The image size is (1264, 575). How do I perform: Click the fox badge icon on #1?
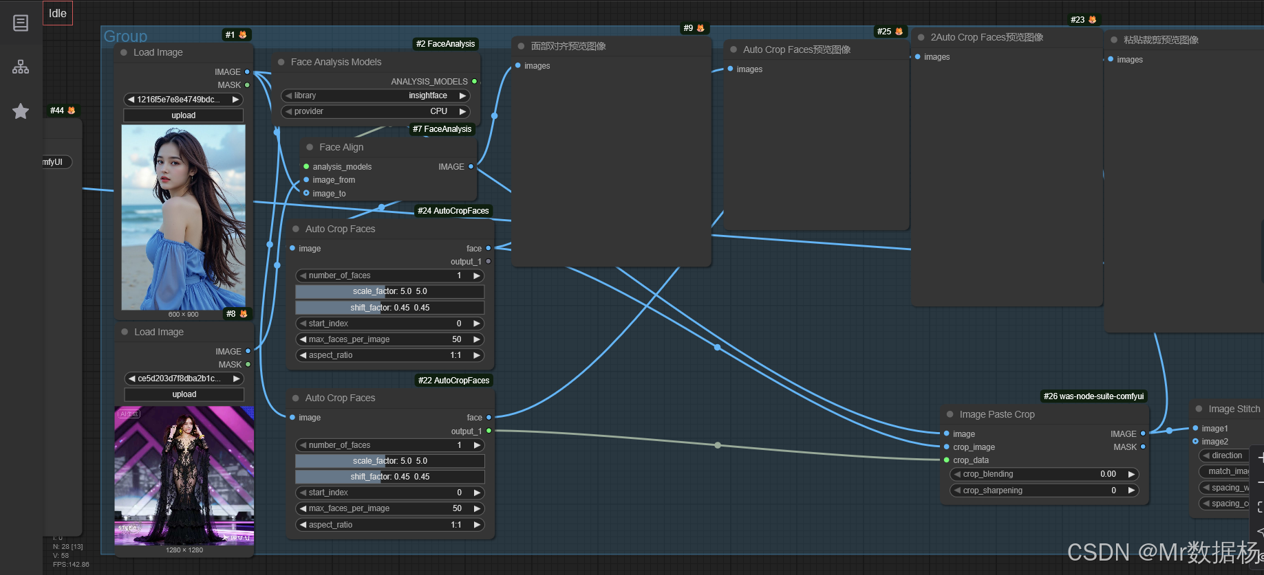[242, 34]
